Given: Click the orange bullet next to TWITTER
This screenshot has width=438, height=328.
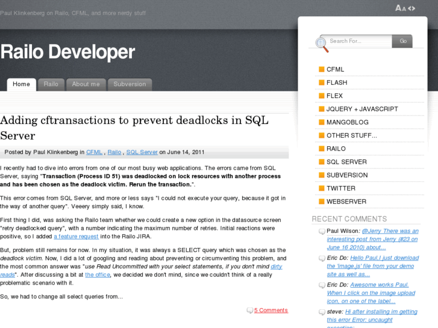Looking at the screenshot, I should click(322, 188).
